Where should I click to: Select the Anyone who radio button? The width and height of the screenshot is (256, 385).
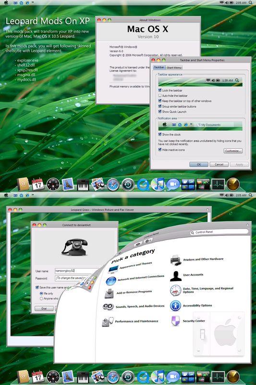click(41, 298)
